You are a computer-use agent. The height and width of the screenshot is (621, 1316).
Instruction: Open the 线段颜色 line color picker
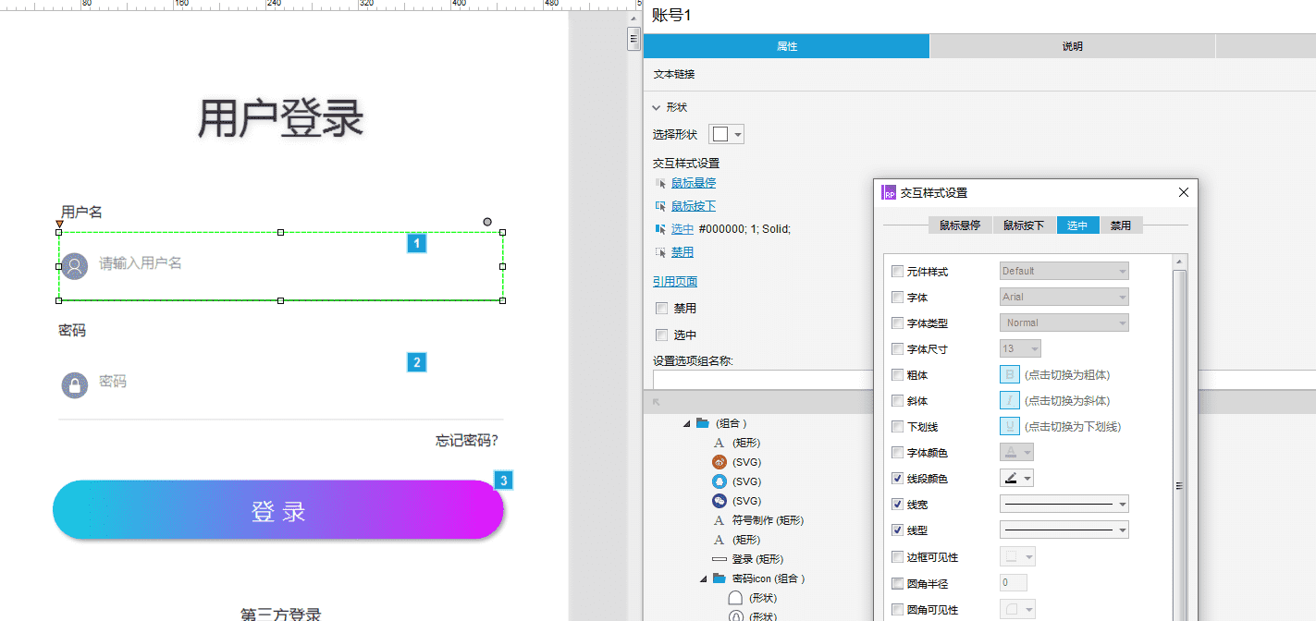click(x=1016, y=479)
